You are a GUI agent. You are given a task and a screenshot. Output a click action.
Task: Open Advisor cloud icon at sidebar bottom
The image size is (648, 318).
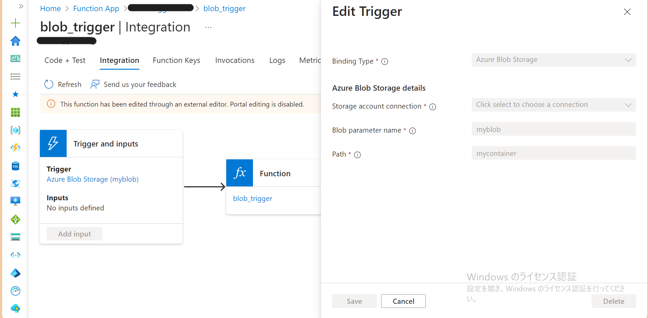point(16,309)
